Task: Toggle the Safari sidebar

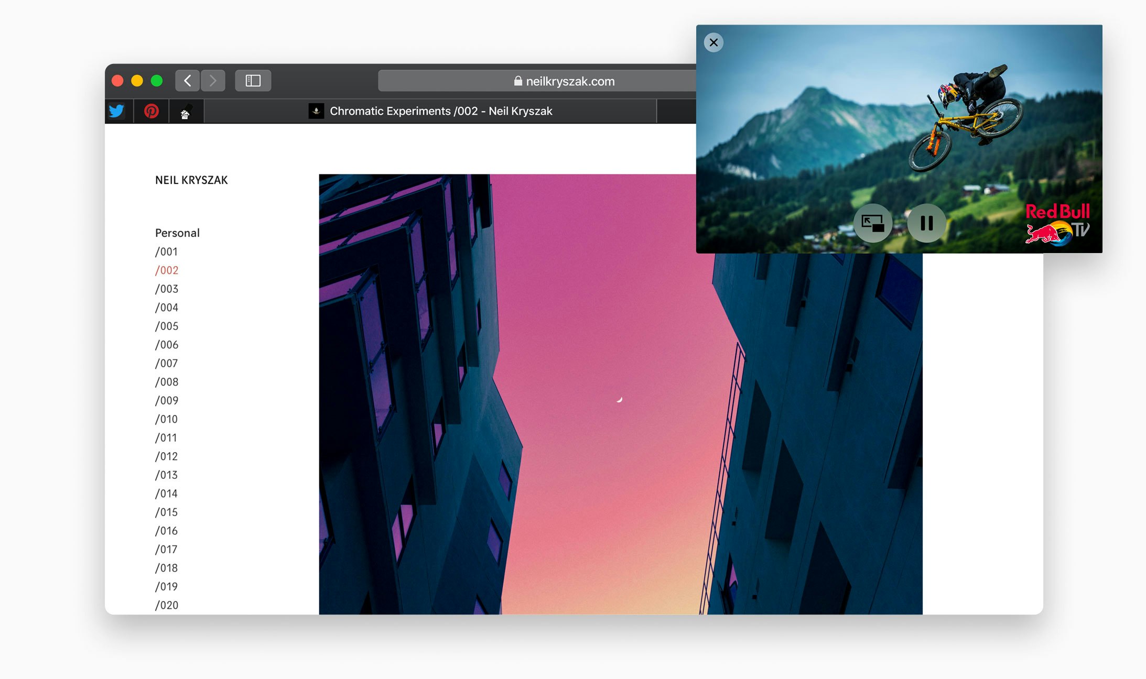Action: 253,80
